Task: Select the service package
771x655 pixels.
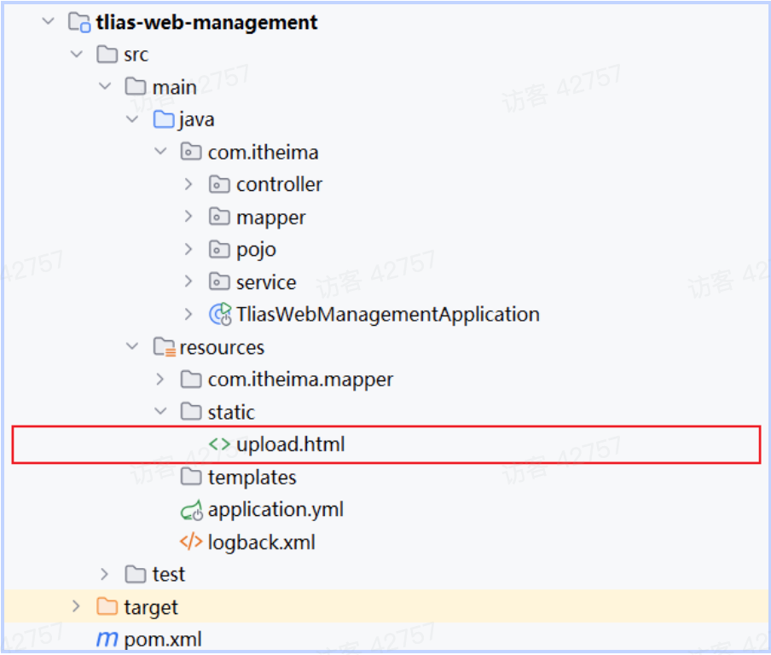Action: tap(266, 282)
